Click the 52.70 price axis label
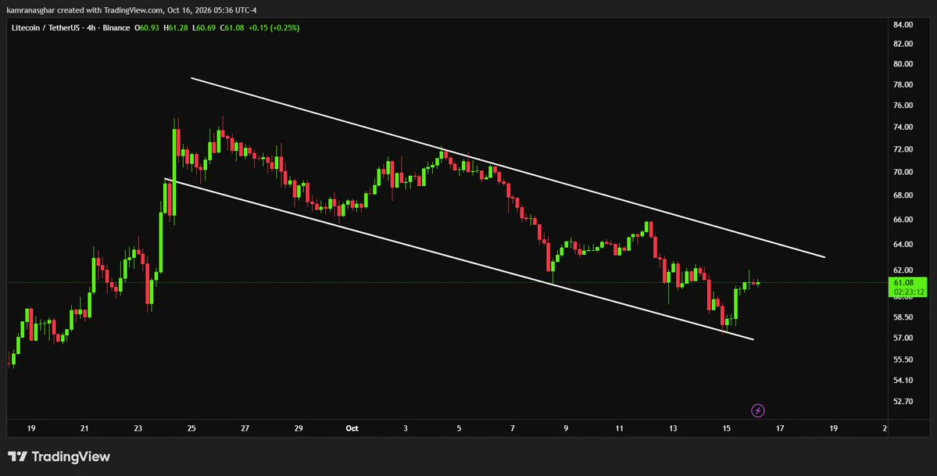The width and height of the screenshot is (937, 476). pos(903,401)
